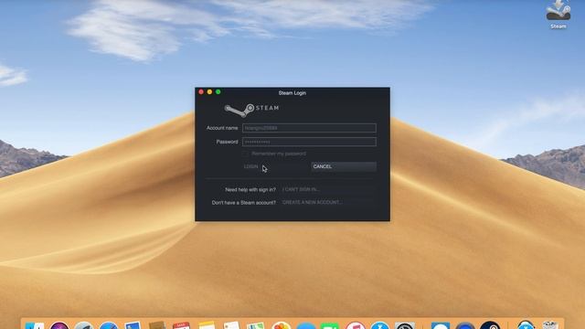Click the LOGIN button
This screenshot has width=585, height=329.
275,166
